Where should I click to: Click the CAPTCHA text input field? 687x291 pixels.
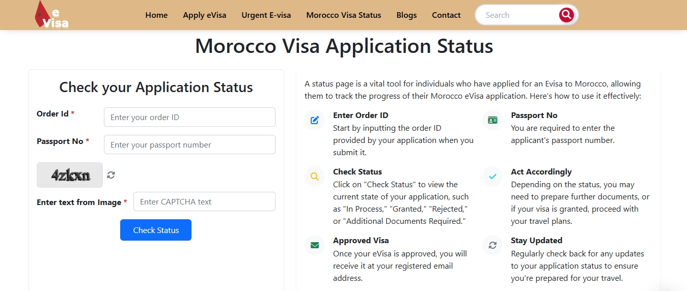(204, 201)
